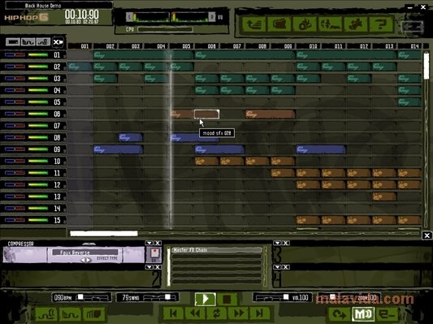Start playback with the play button
Screen dimensions: 433x324
coord(206,299)
